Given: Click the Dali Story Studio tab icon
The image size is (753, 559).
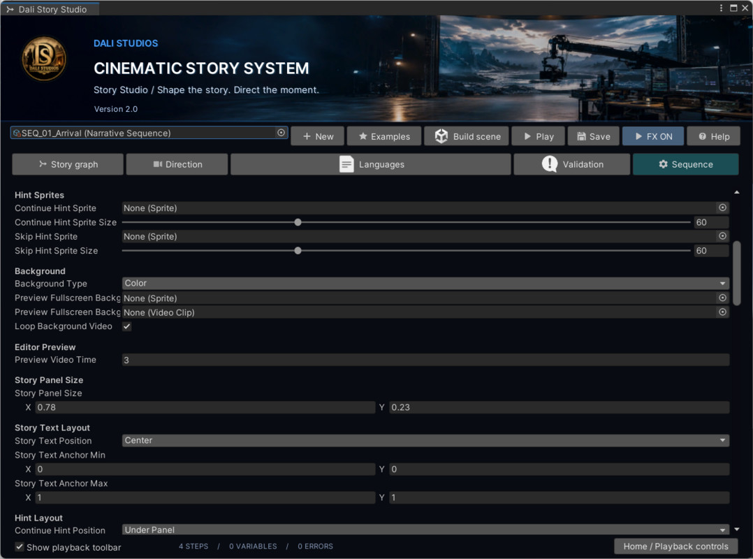Looking at the screenshot, I should point(10,9).
